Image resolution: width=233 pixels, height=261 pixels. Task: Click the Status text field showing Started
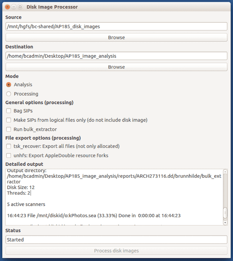tap(116, 240)
